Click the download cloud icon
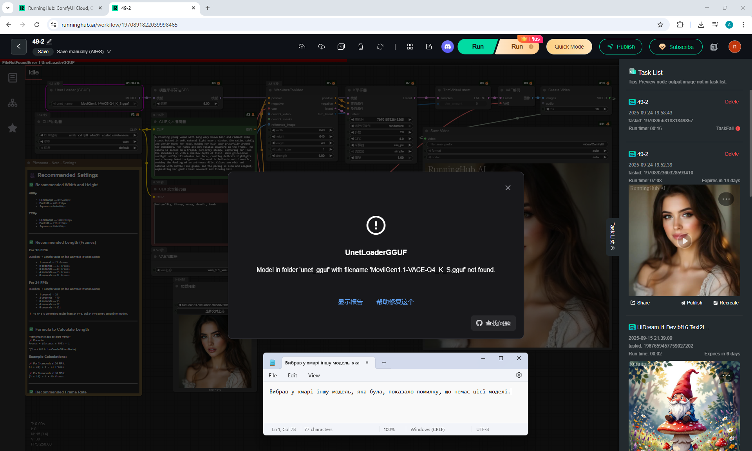Image resolution: width=752 pixels, height=451 pixels. coord(321,47)
